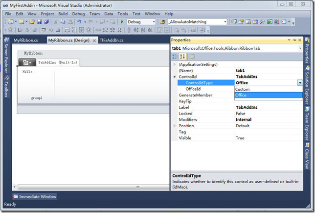Image resolution: width=315 pixels, height=213 pixels.
Task: Open the Undo history dropdown arrow
Action: 85,22
